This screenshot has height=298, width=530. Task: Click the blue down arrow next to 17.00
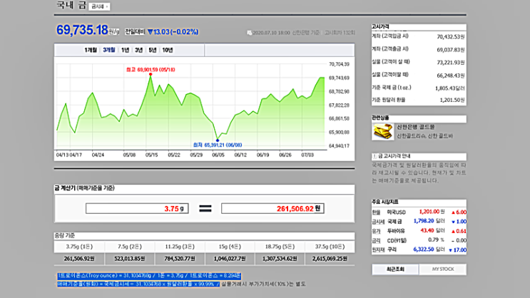tap(450, 250)
